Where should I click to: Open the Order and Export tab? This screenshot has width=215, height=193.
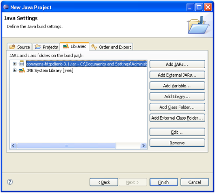111,47
